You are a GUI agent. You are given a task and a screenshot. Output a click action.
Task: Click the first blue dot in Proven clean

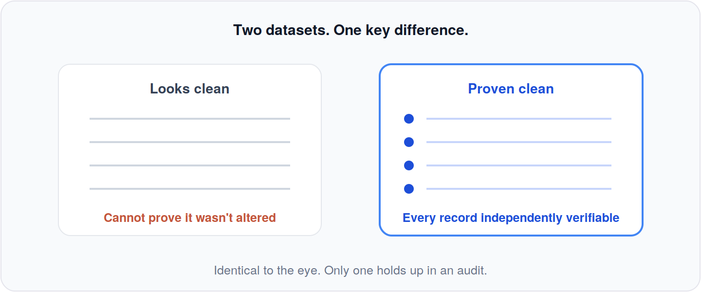(409, 119)
